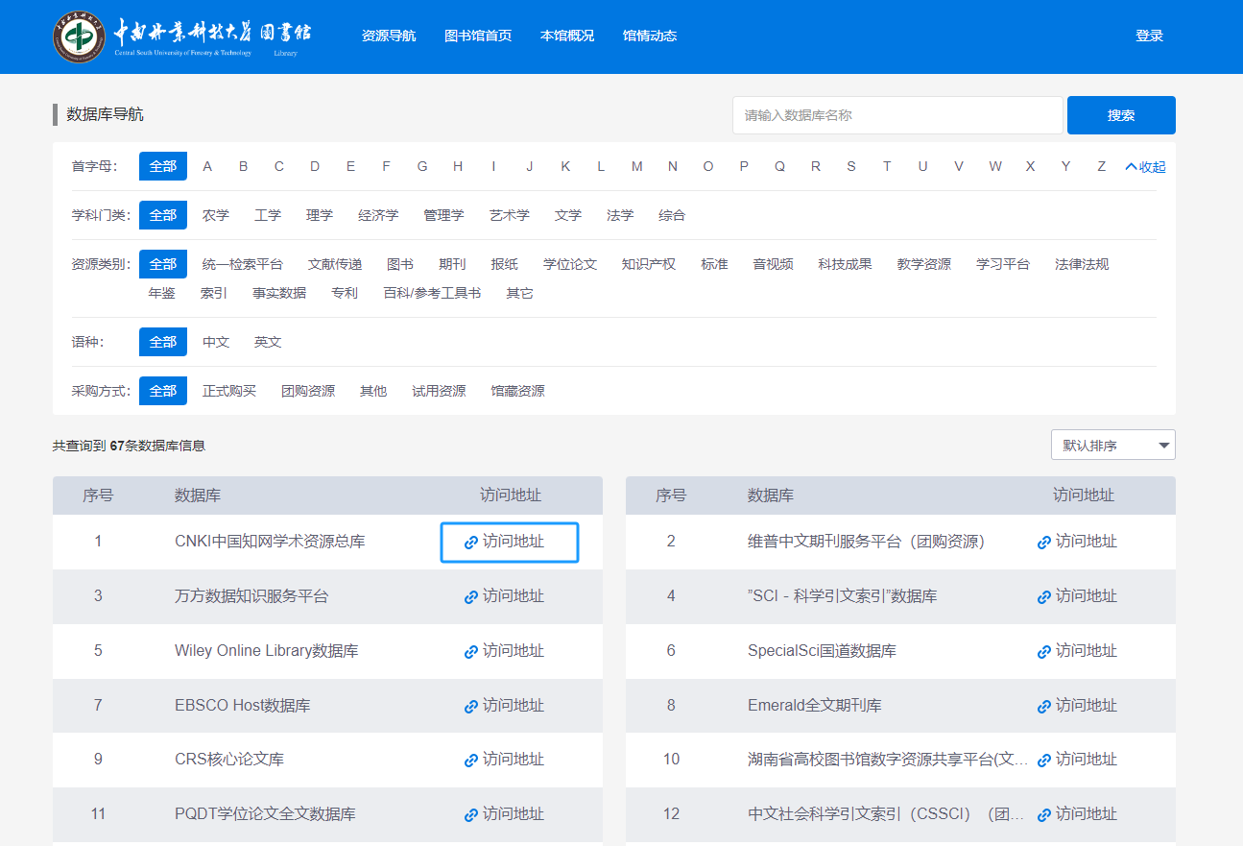The height and width of the screenshot is (846, 1243).
Task: Click link icon for SpecialSci国道数据库
Action: click(x=1043, y=652)
